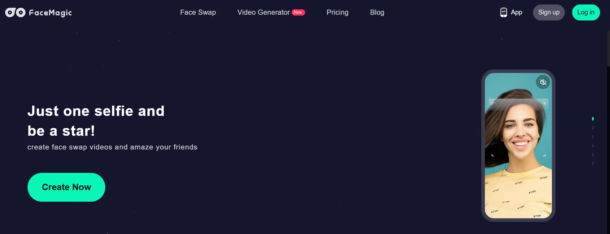Click the App phone icon

[504, 12]
